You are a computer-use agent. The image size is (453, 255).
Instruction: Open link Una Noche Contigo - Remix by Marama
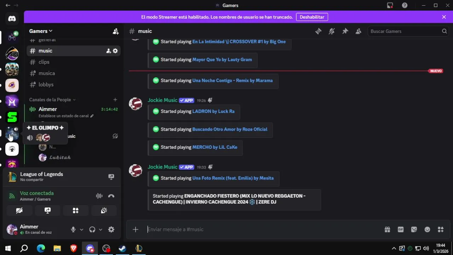point(232,80)
